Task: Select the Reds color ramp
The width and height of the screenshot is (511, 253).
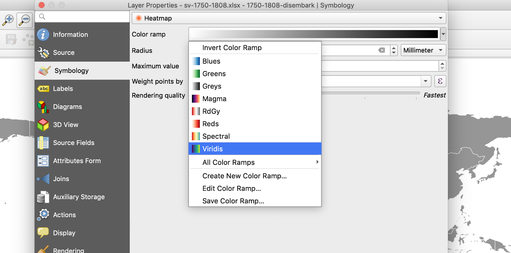Action: (255, 124)
